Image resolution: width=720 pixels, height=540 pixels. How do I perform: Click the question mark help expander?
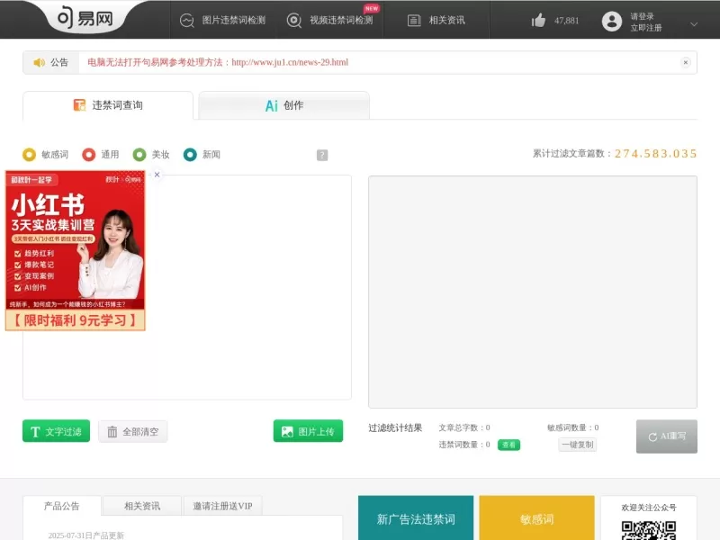tap(321, 154)
